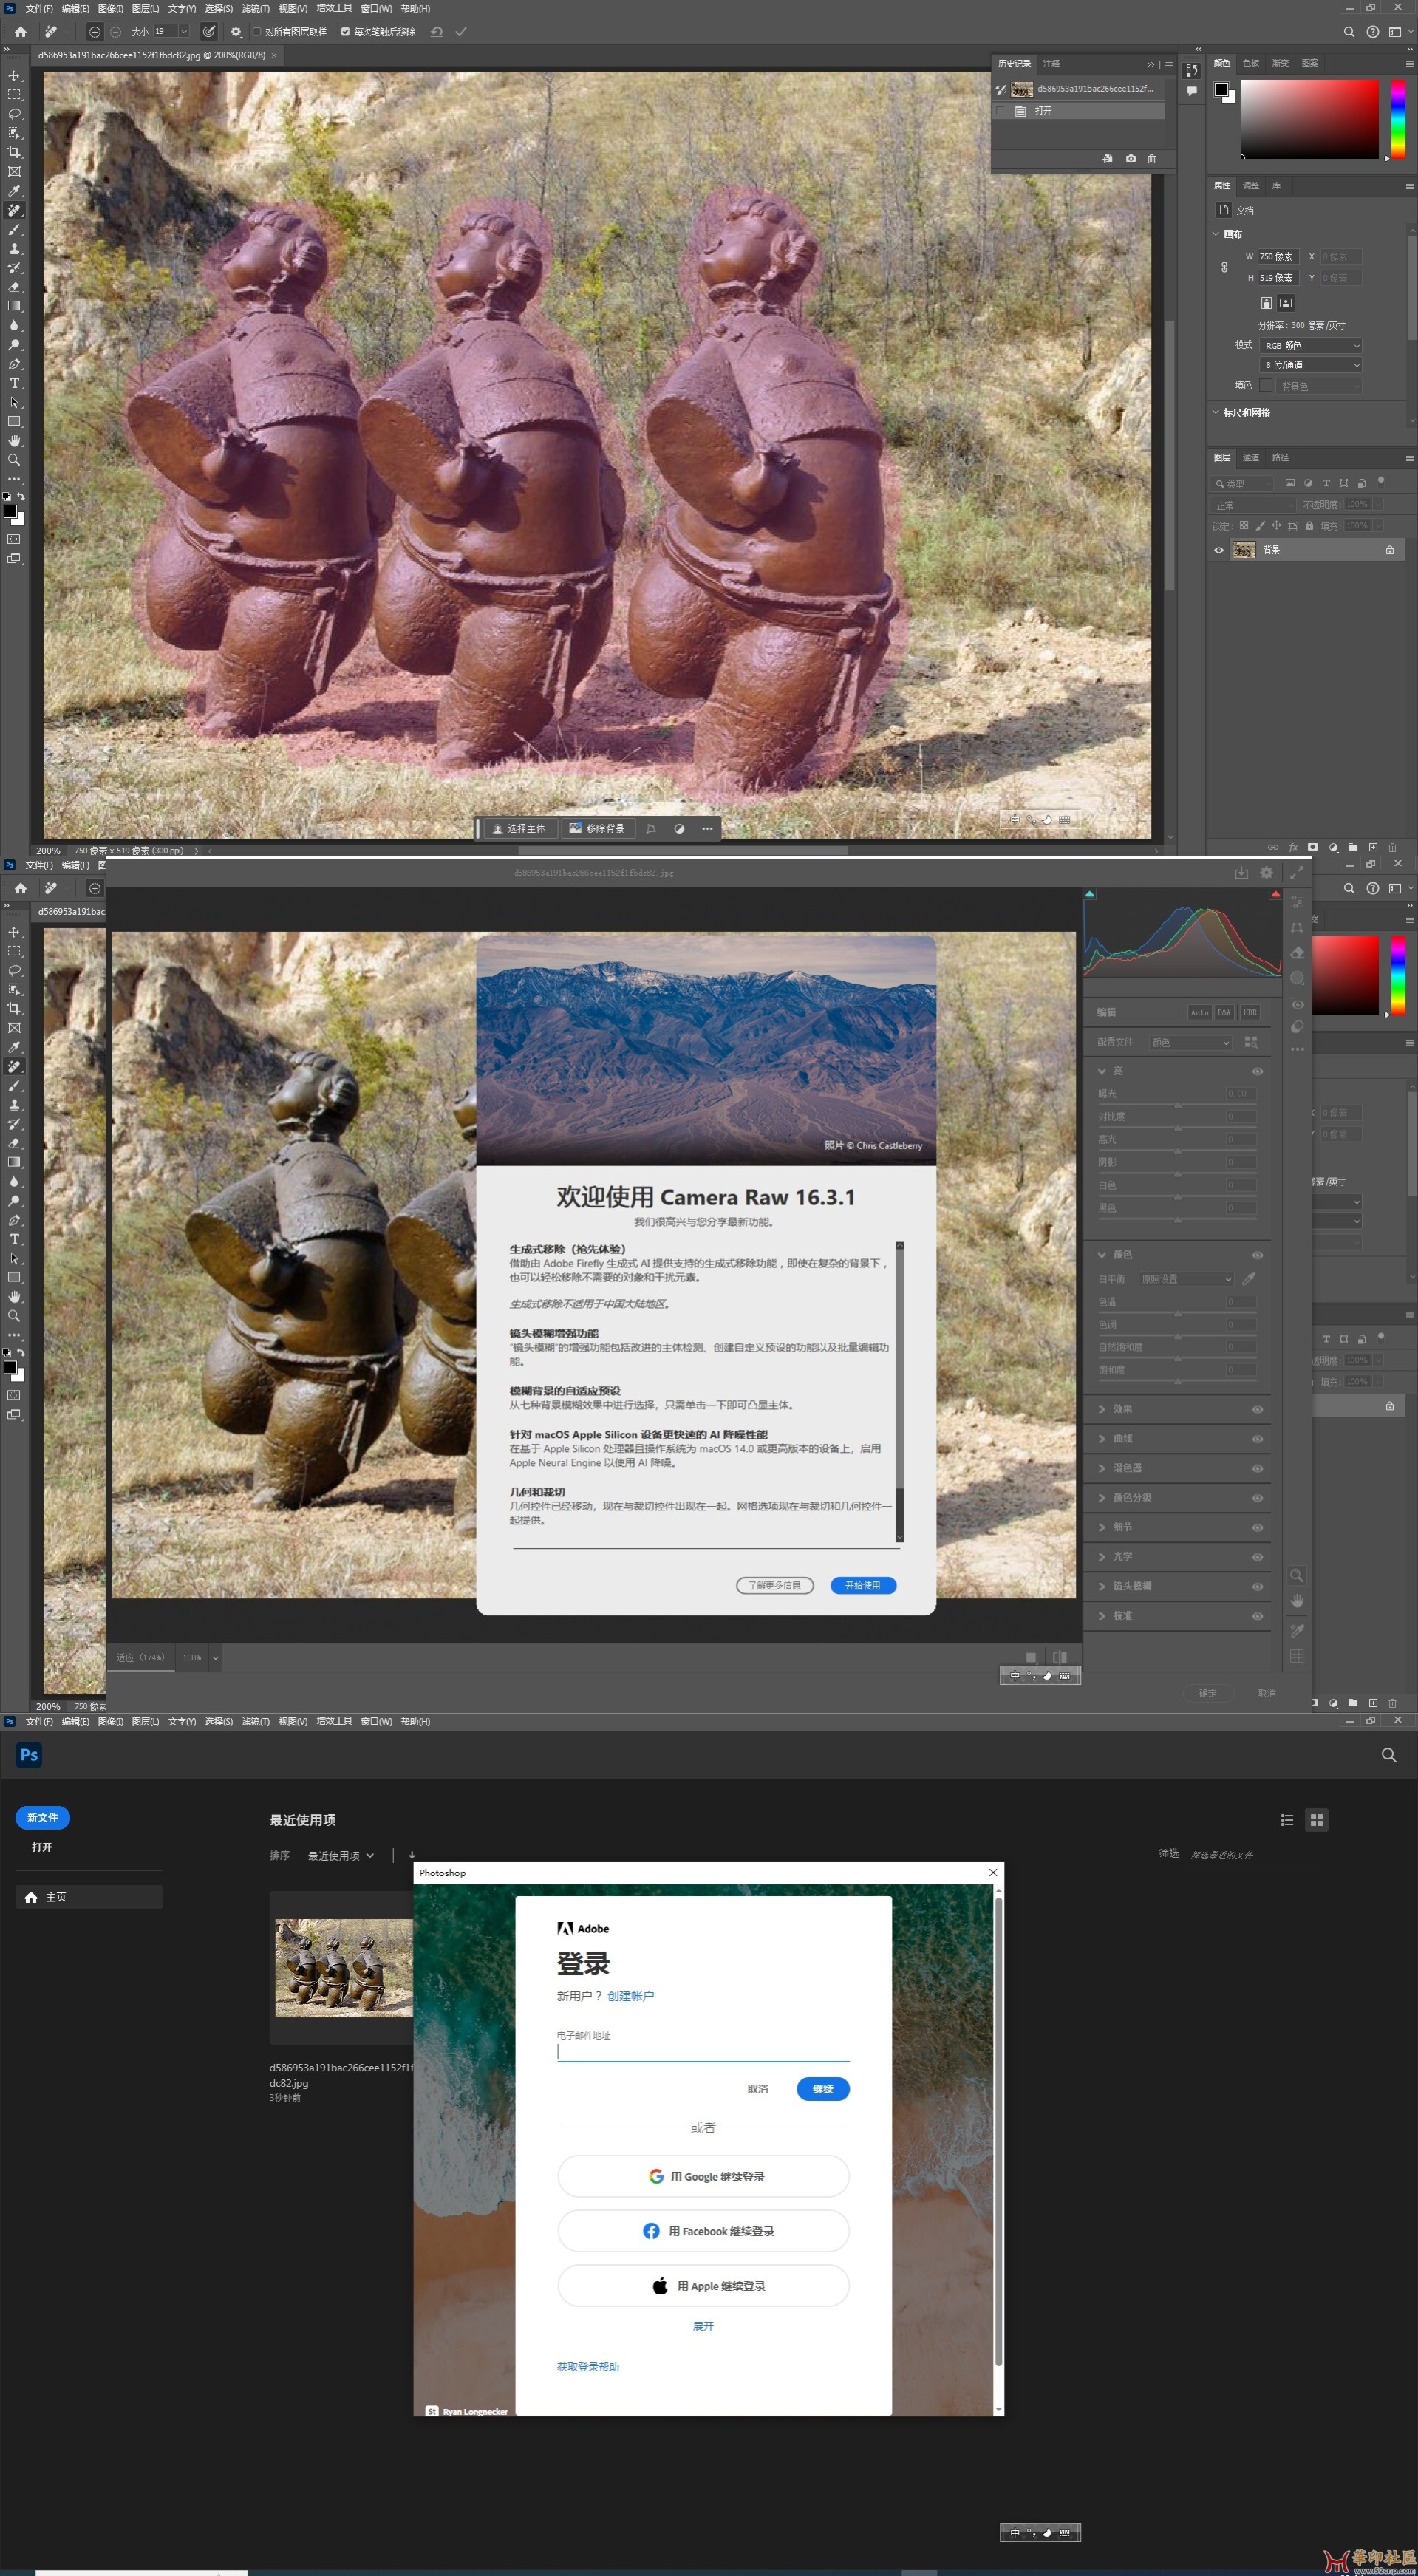Enable 对所有图层取样 checkbox
This screenshot has width=1418, height=2576.
coord(256,32)
